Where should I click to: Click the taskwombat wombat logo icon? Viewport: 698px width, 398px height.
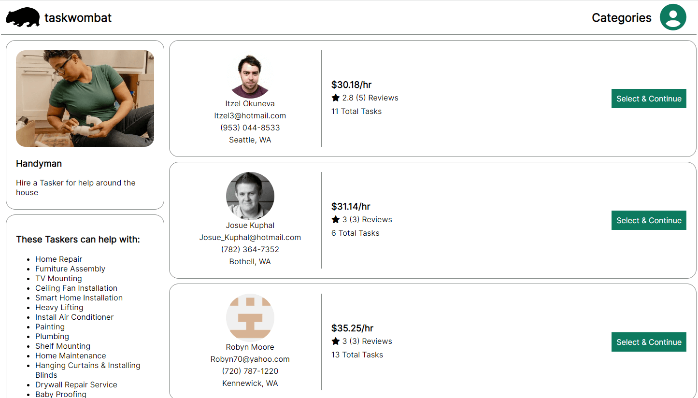(x=23, y=17)
